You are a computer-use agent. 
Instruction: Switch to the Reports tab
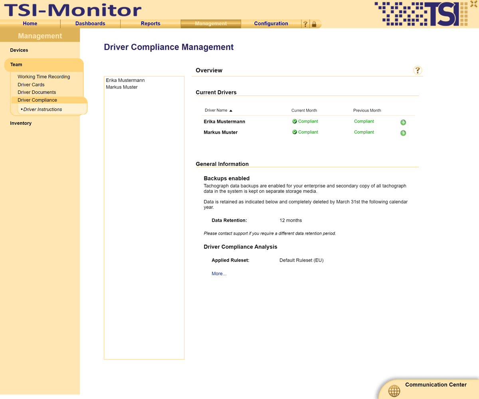coord(150,24)
